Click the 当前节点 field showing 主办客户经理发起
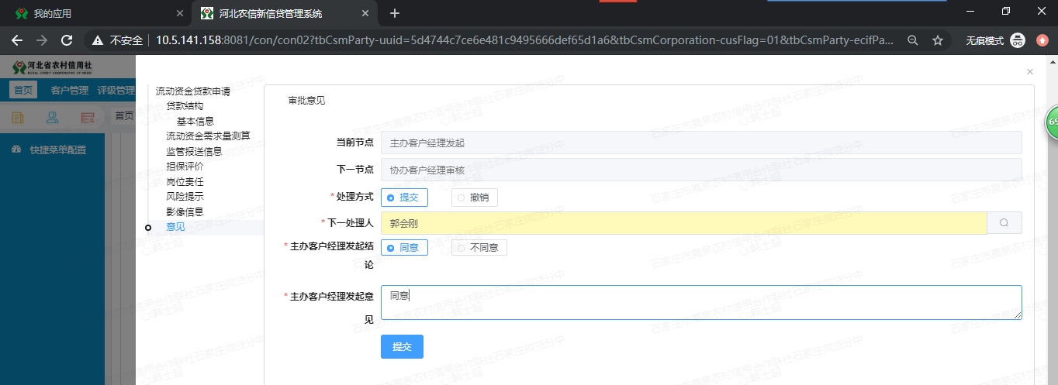The image size is (1058, 385). 701,143
